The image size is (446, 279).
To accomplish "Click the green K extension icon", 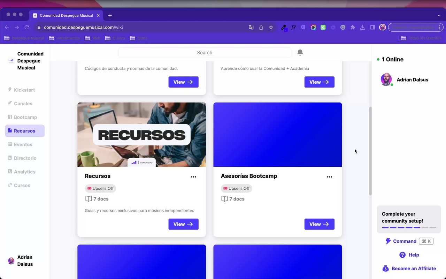I will pos(323,27).
